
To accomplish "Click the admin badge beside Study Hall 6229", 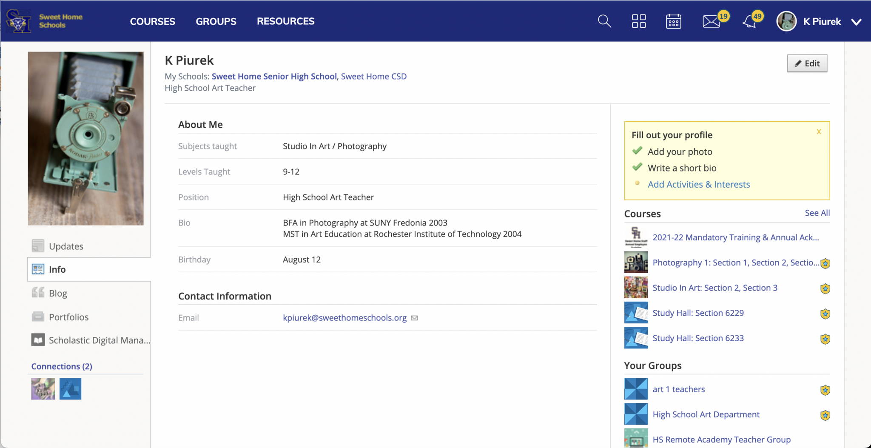I will (x=825, y=314).
